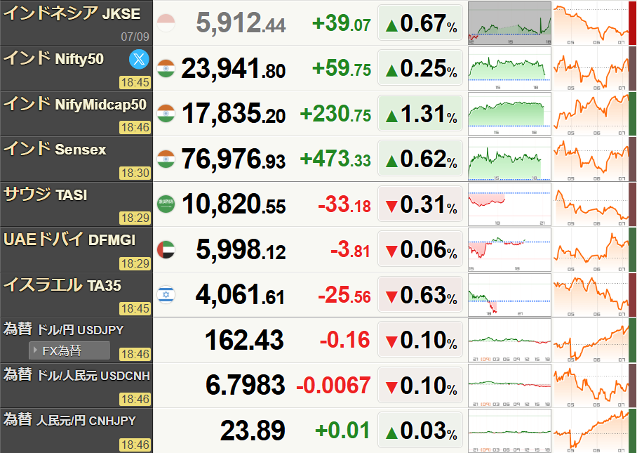Open the USDCNH orange multi-day trend chart
The height and width of the screenshot is (453, 637).
[591, 386]
